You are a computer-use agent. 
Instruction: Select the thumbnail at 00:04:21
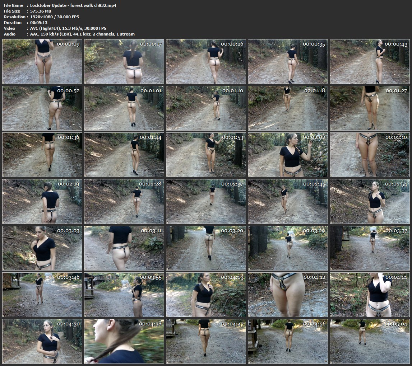pos(370,295)
